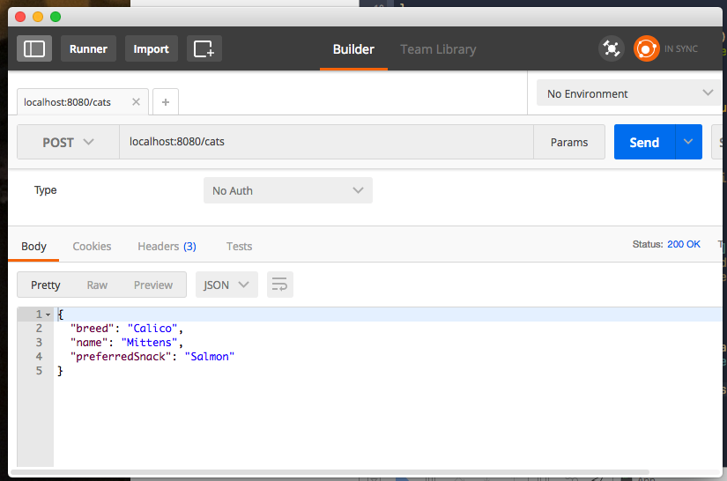Add a new request tab

tap(166, 102)
